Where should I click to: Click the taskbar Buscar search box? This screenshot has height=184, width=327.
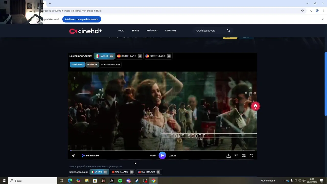pyautogui.click(x=33, y=181)
